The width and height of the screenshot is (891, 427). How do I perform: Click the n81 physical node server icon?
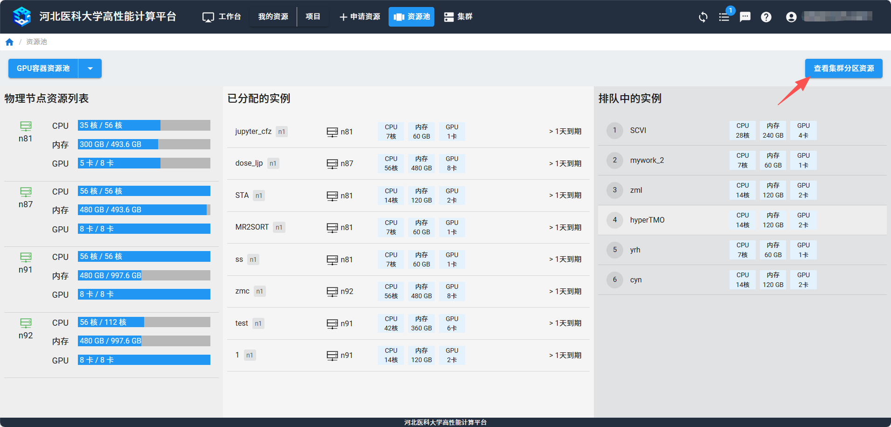tap(26, 126)
